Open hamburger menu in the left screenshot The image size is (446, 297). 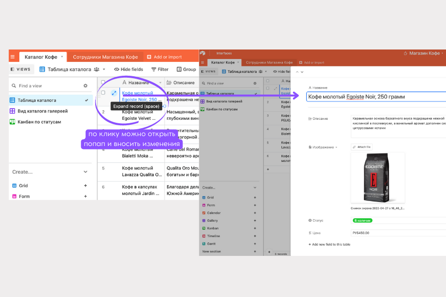coord(12,57)
